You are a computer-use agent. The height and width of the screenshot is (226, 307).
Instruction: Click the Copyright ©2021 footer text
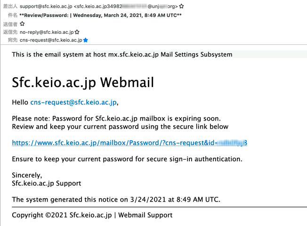pos(92,215)
